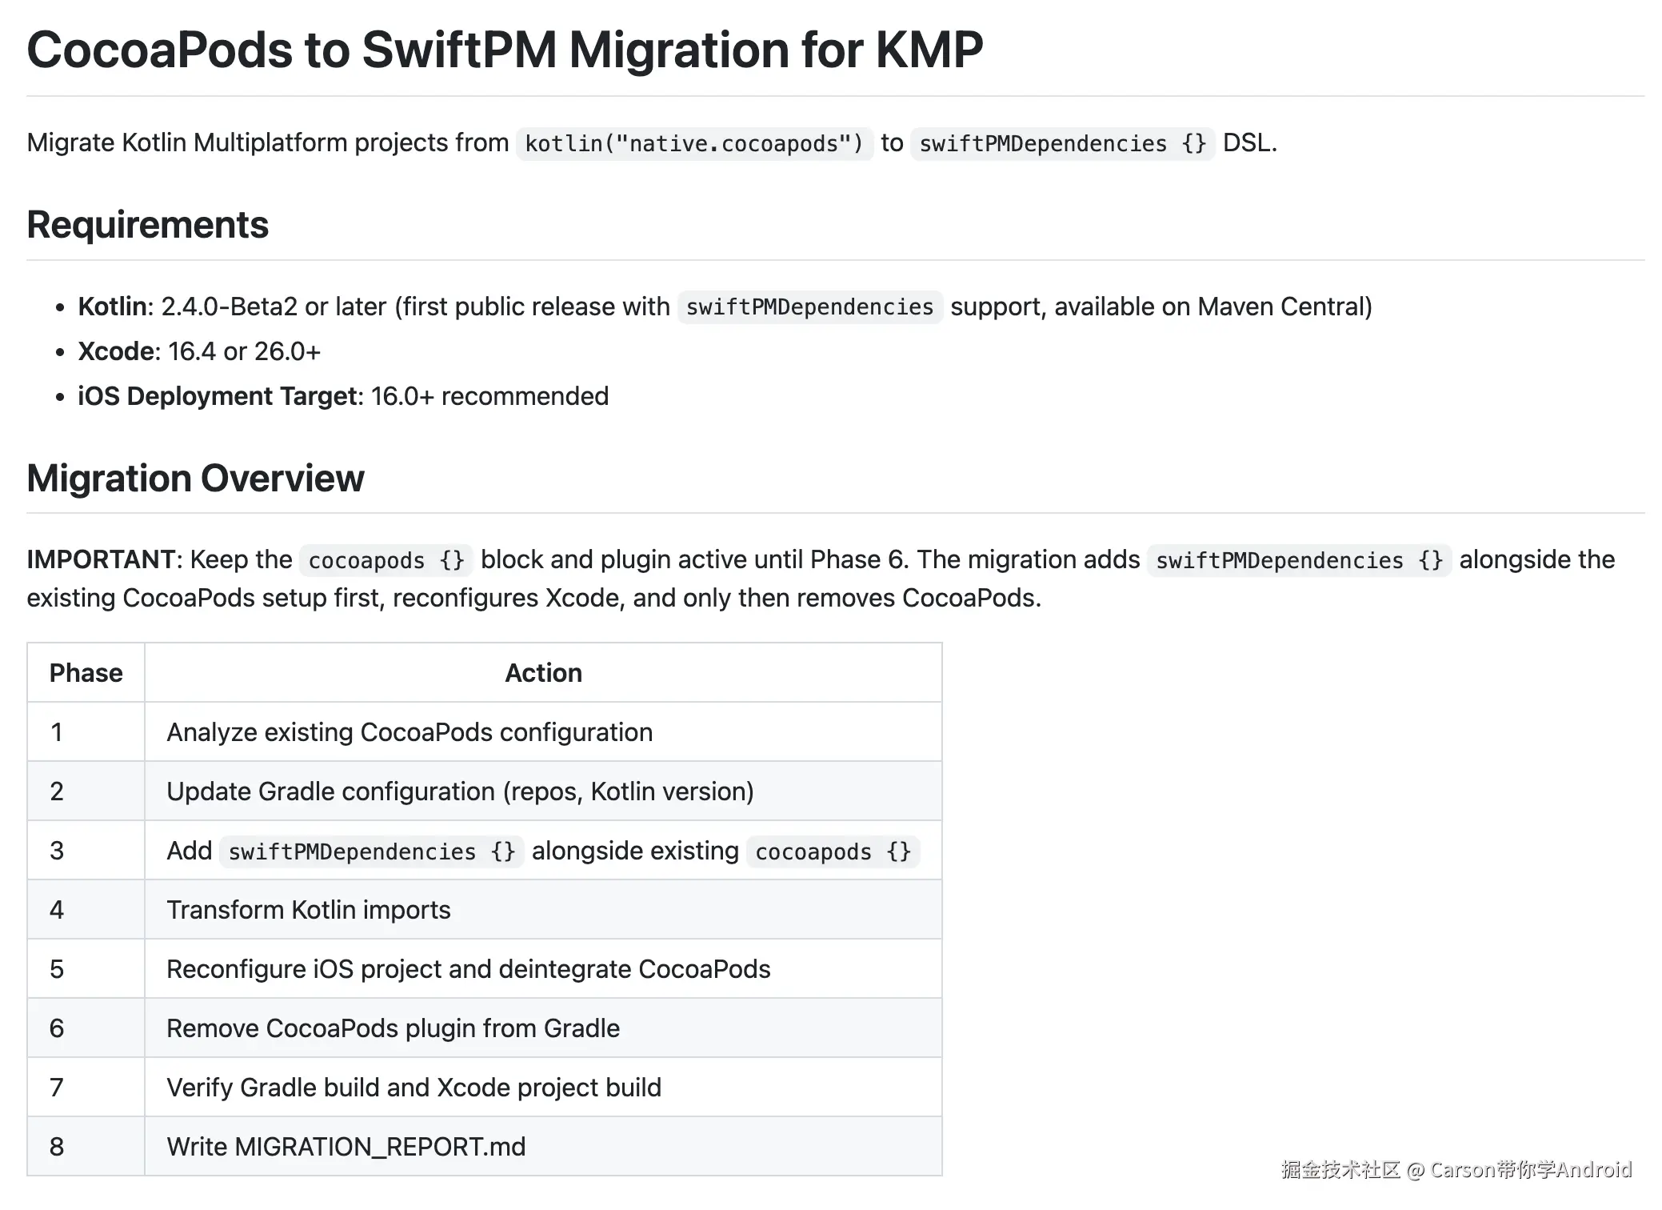Click the Requirements heading
The height and width of the screenshot is (1210, 1662).
point(148,225)
